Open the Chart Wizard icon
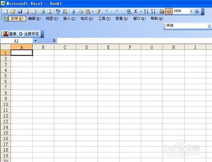 pyautogui.click(x=162, y=11)
